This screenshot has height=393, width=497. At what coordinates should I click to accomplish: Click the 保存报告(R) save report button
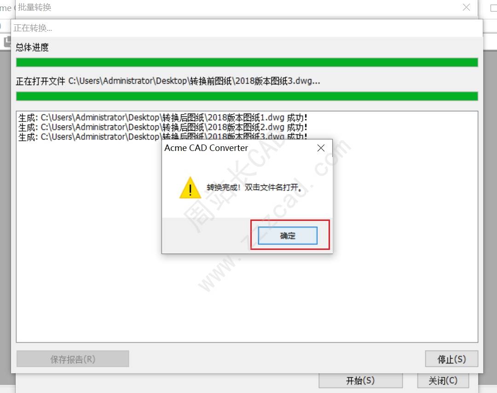73,359
